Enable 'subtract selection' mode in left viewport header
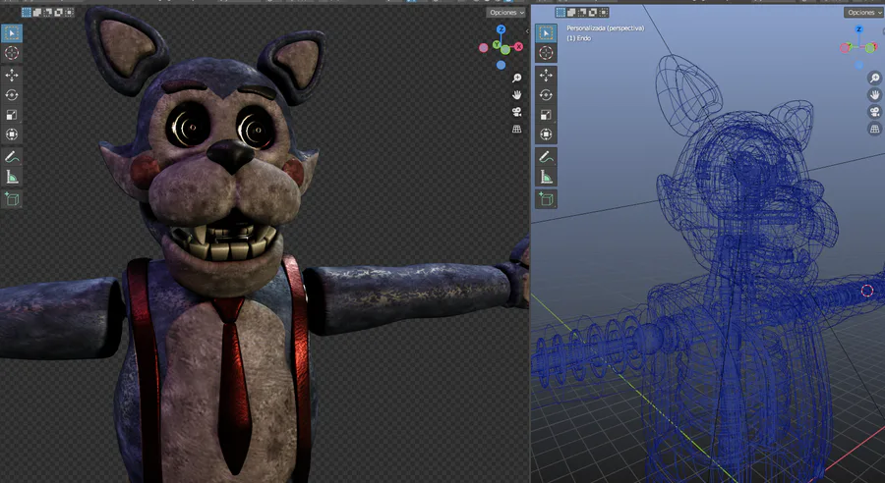The height and width of the screenshot is (483, 885). [47, 12]
